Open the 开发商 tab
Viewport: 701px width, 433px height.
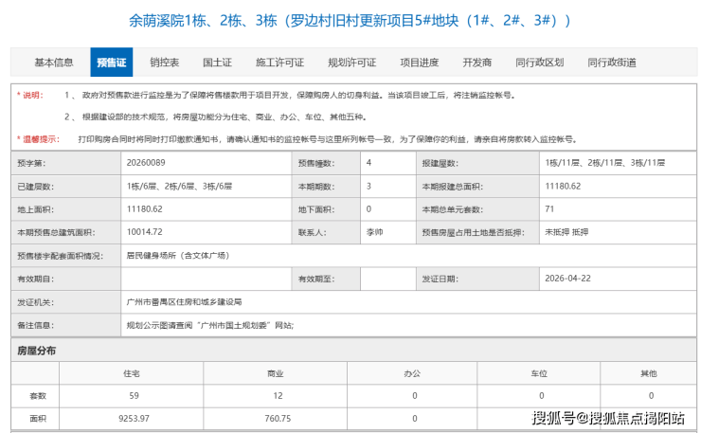pyautogui.click(x=477, y=63)
